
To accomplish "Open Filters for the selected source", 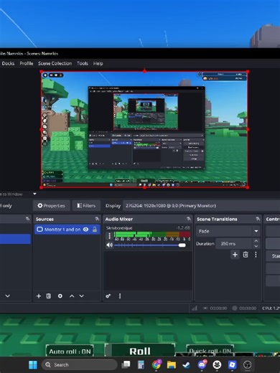I will [x=86, y=206].
